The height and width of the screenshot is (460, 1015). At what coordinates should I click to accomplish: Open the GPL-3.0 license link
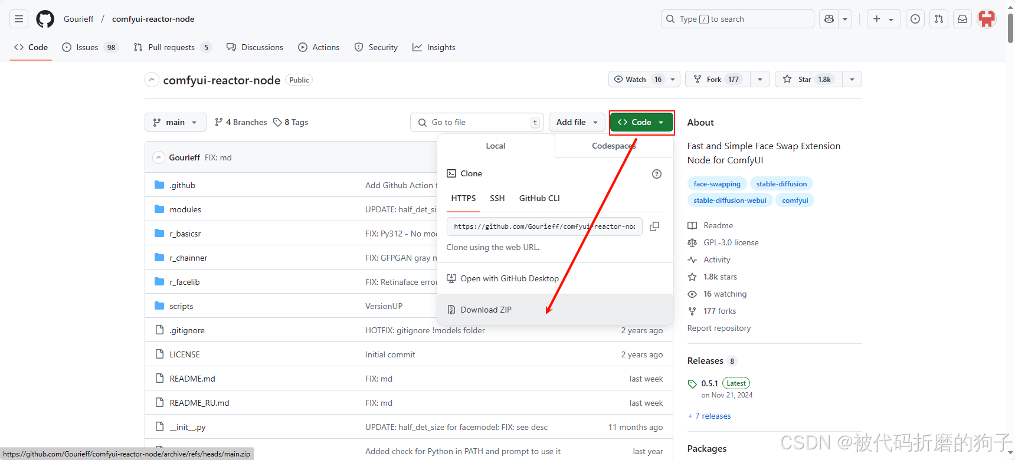tap(731, 242)
